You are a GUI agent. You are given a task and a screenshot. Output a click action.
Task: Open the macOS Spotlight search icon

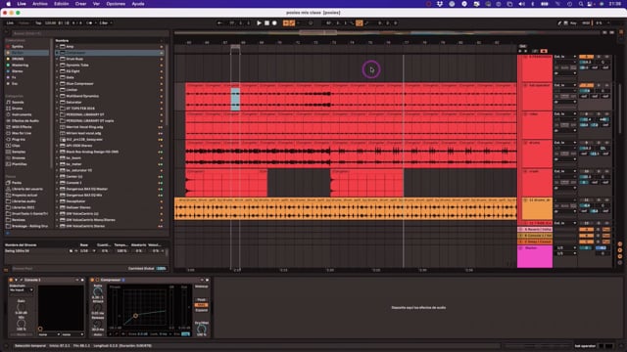[581, 4]
